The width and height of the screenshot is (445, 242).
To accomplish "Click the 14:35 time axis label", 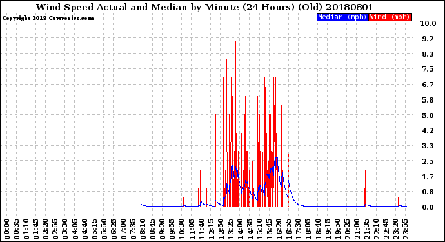I will tap(250, 229).
